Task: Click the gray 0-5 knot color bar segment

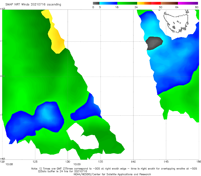Action: point(96,3)
